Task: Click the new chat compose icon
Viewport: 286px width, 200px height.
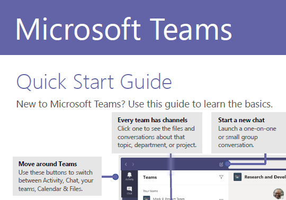Action: click(x=221, y=165)
